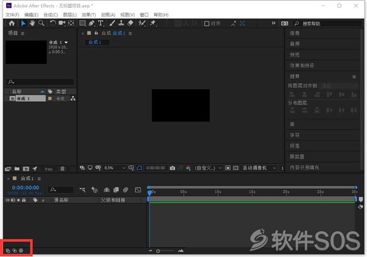Open the 文件(F) menu
The height and width of the screenshot is (257, 367).
tap(12, 15)
